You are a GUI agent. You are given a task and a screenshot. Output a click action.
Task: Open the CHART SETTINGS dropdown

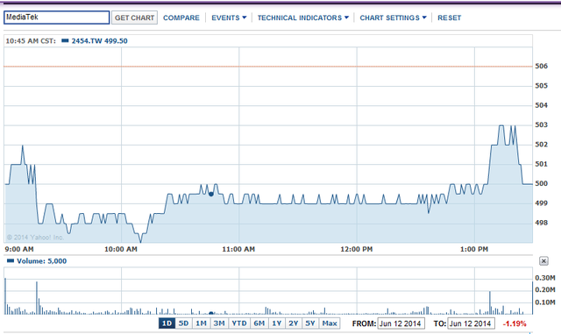point(393,18)
